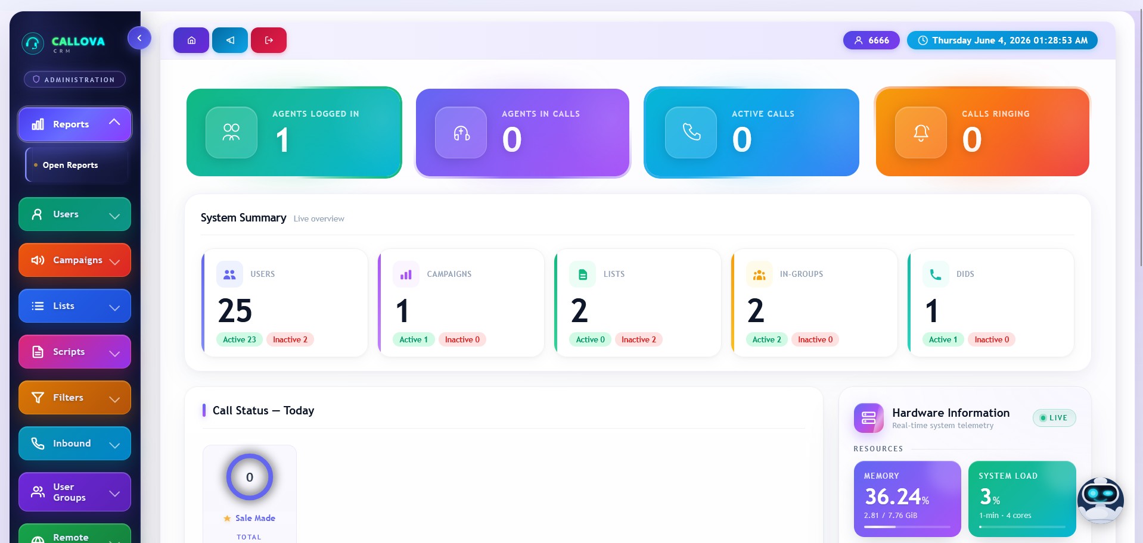The height and width of the screenshot is (543, 1143).
Task: Go to the home dashboard button
Action: click(191, 40)
